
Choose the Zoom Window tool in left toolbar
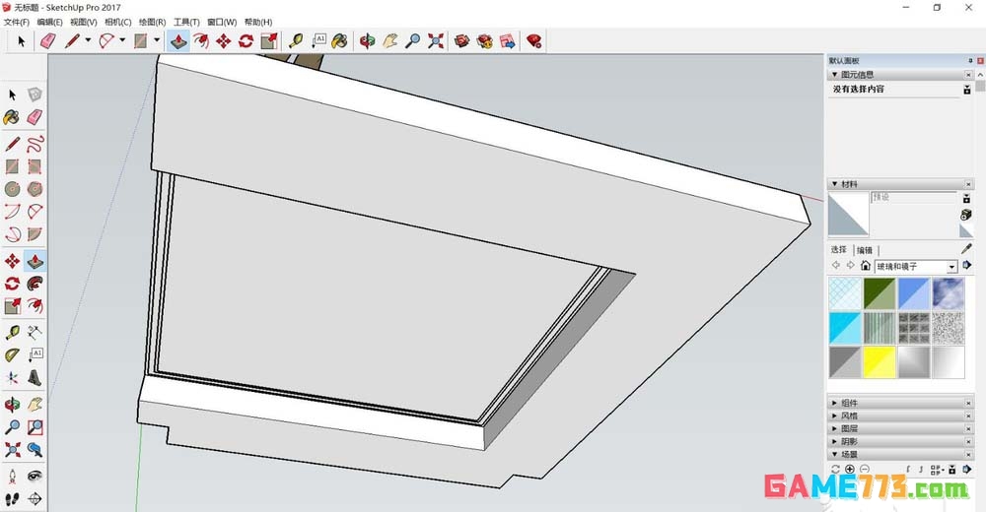35,427
